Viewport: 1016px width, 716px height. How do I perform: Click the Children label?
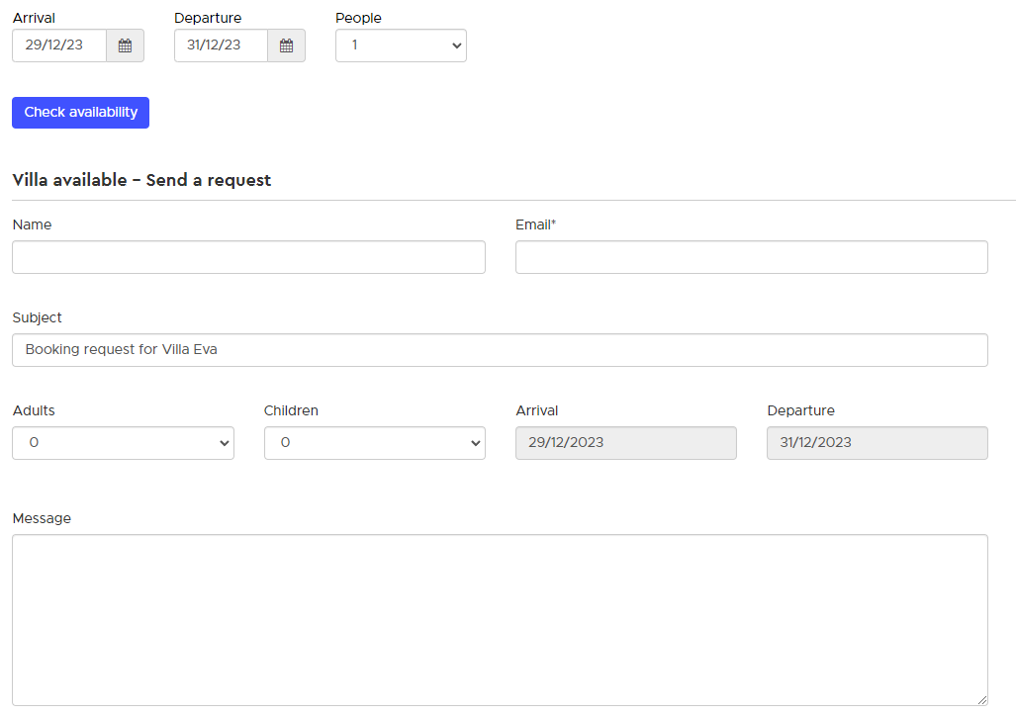click(291, 410)
